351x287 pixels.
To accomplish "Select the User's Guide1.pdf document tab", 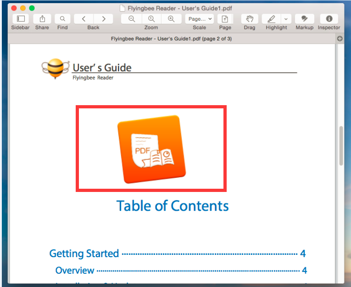I will 171,39.
